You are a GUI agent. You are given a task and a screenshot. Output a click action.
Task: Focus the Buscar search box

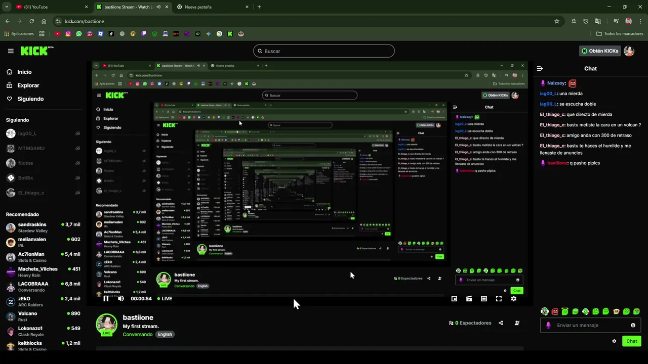click(x=324, y=51)
